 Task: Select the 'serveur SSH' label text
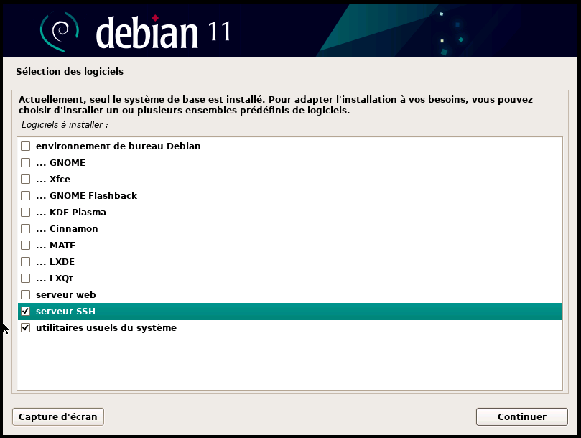pos(65,312)
